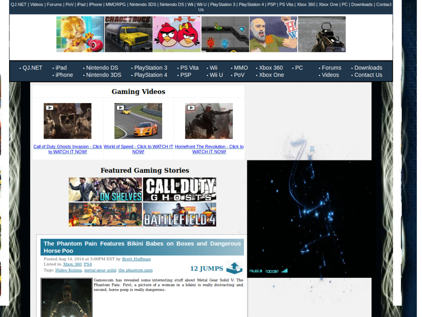This screenshot has width=422, height=317.
Task: Open the phantom pain tag
Action: click(x=135, y=270)
